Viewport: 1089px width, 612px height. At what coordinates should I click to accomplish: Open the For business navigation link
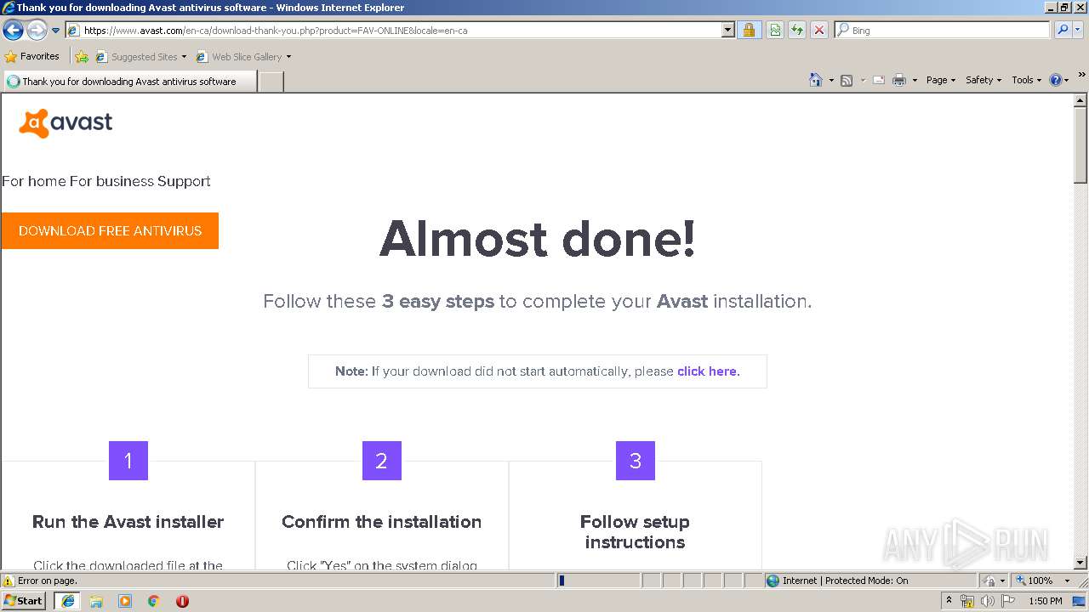111,181
